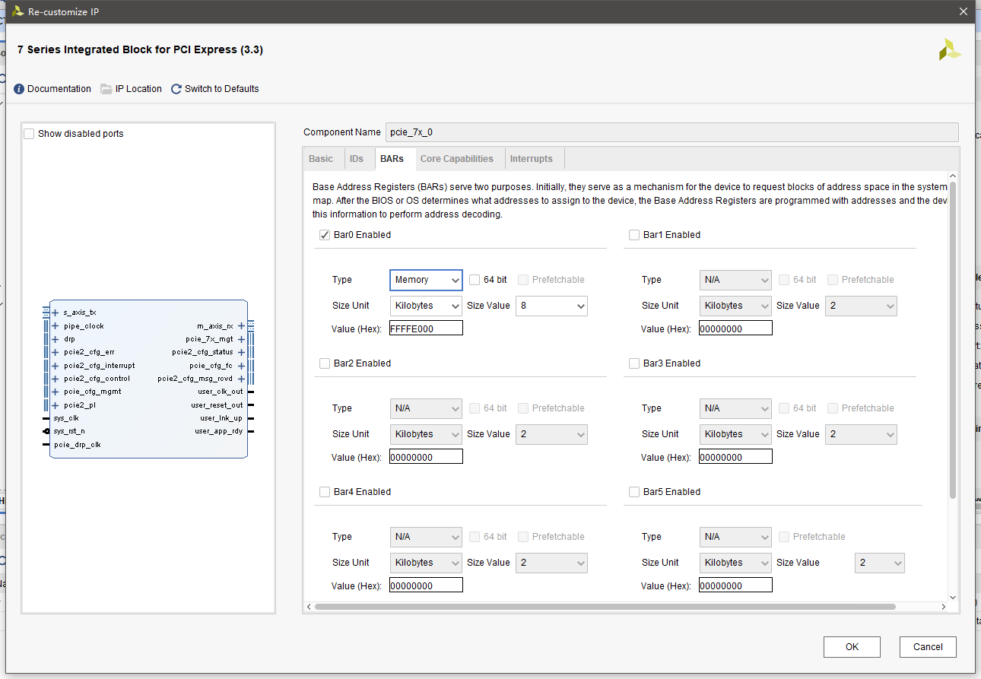Click Switch to Defaults
981x679 pixels.
222,89
